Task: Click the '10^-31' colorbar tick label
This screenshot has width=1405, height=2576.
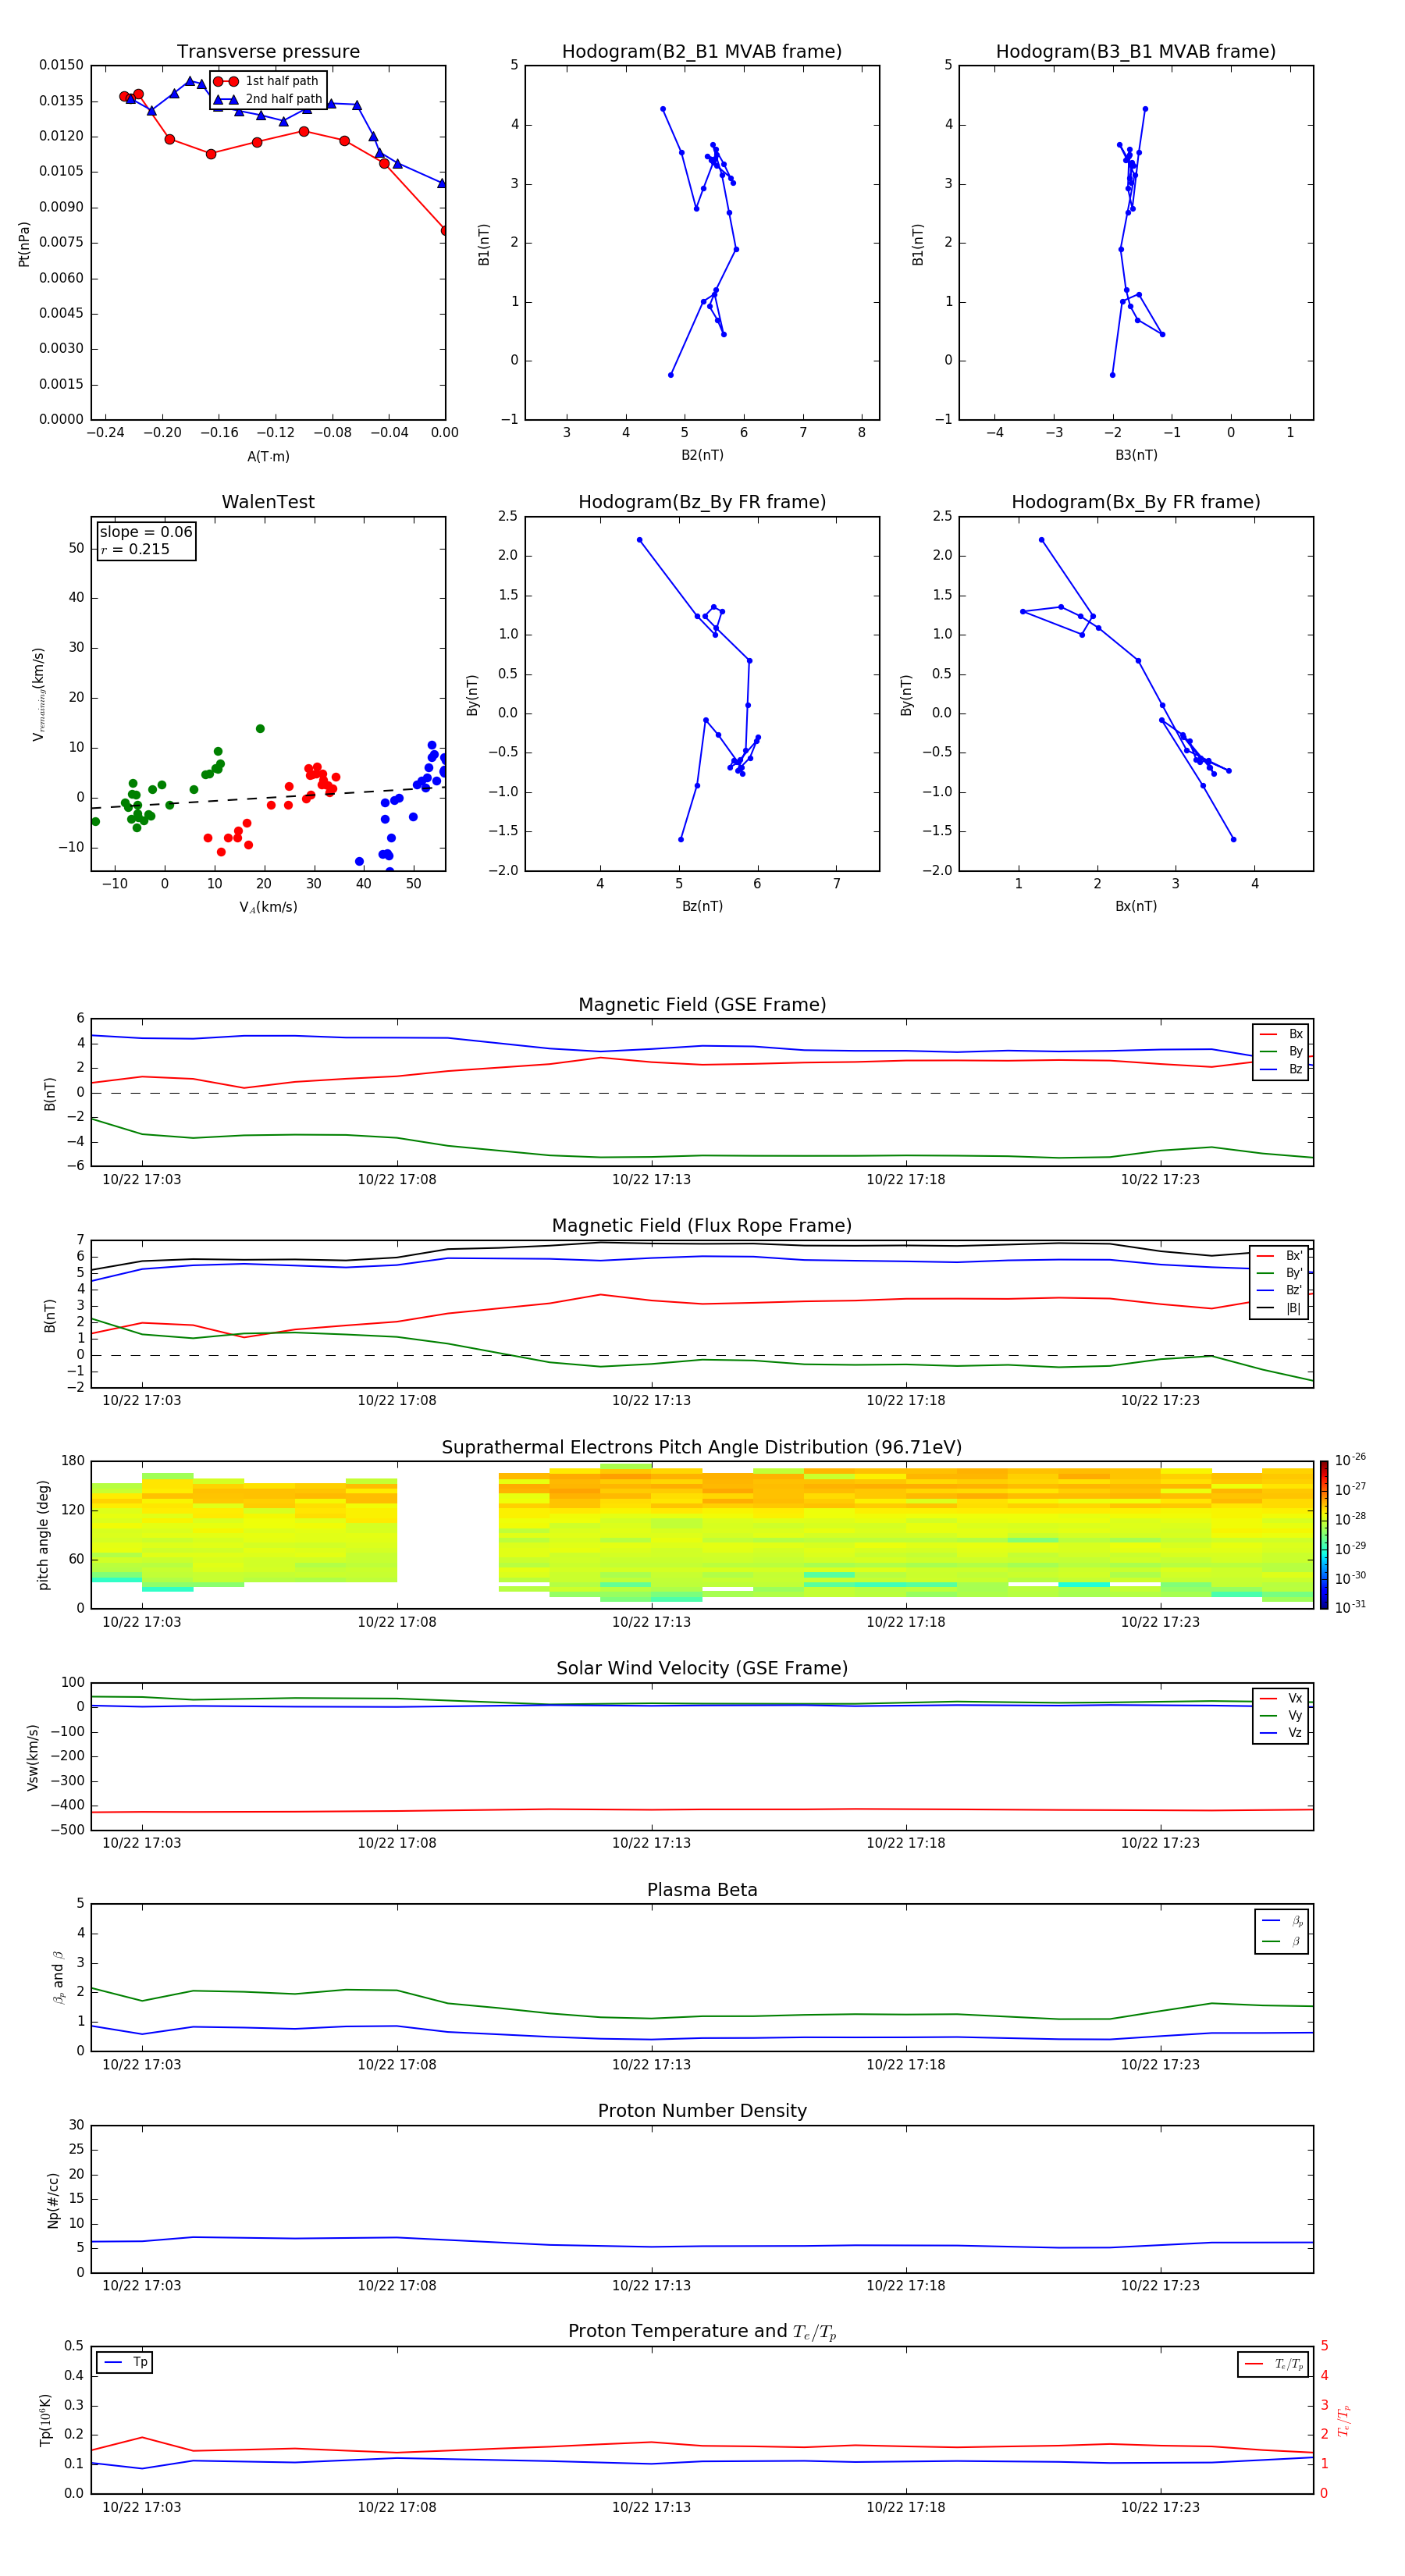Action: 1350,1607
